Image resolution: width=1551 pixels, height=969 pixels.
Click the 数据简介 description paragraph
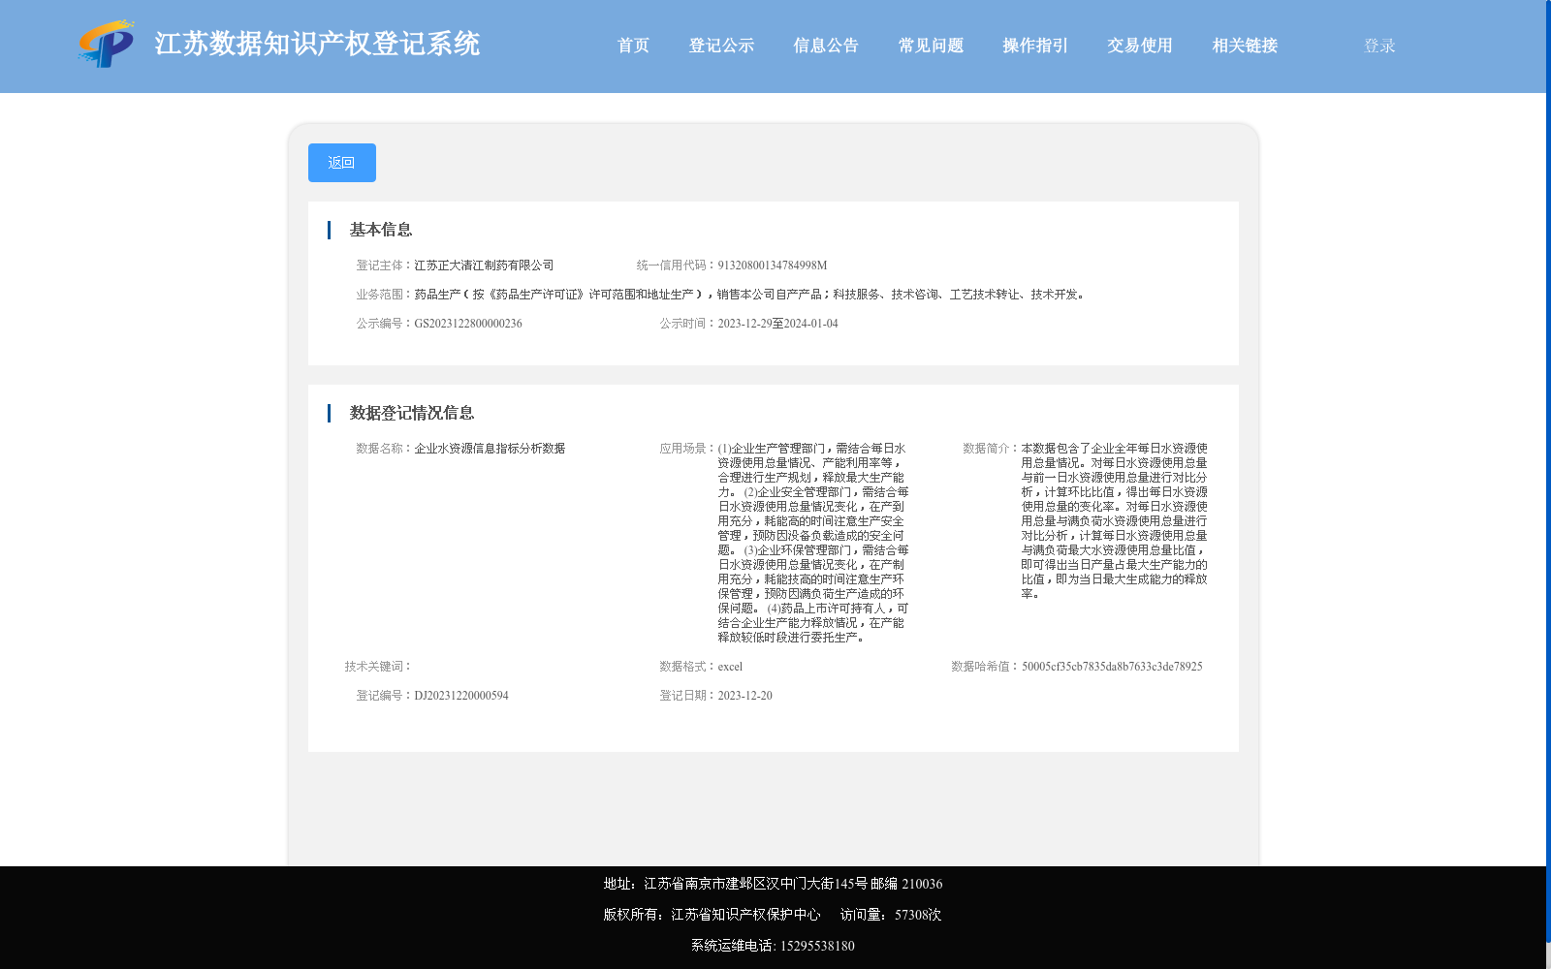(x=1115, y=521)
